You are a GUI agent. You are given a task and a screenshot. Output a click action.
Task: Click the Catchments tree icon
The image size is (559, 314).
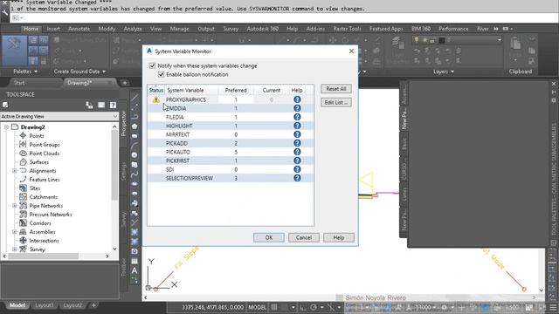pyautogui.click(x=23, y=197)
